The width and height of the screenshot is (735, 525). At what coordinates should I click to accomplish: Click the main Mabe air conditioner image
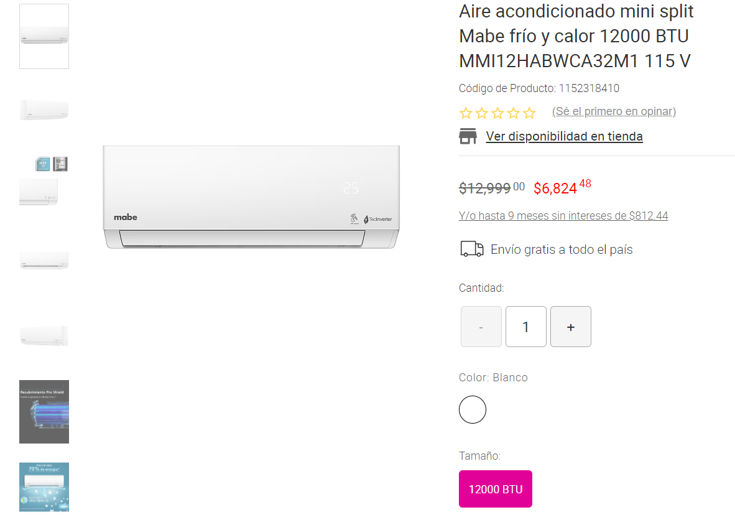click(251, 197)
